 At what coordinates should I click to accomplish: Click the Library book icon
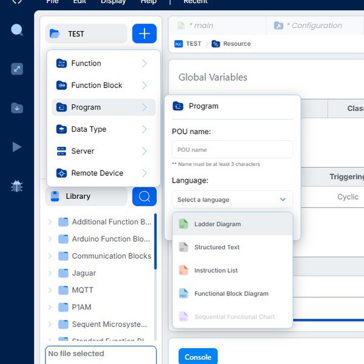55,197
